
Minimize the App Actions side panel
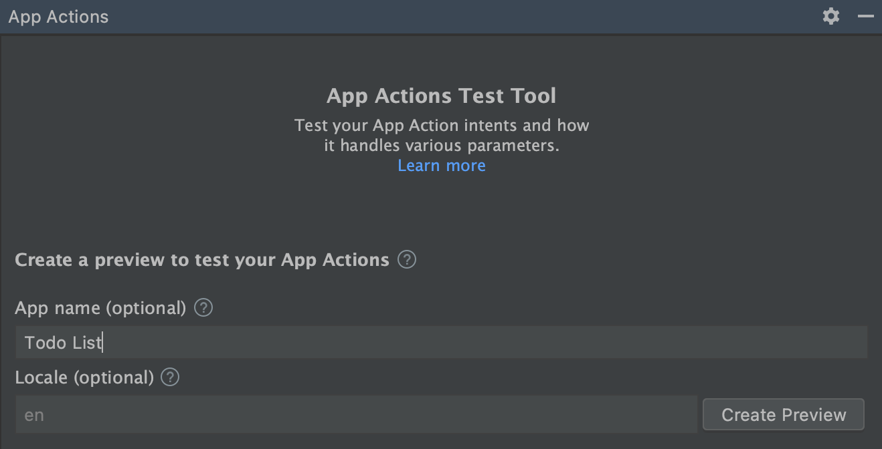[866, 16]
